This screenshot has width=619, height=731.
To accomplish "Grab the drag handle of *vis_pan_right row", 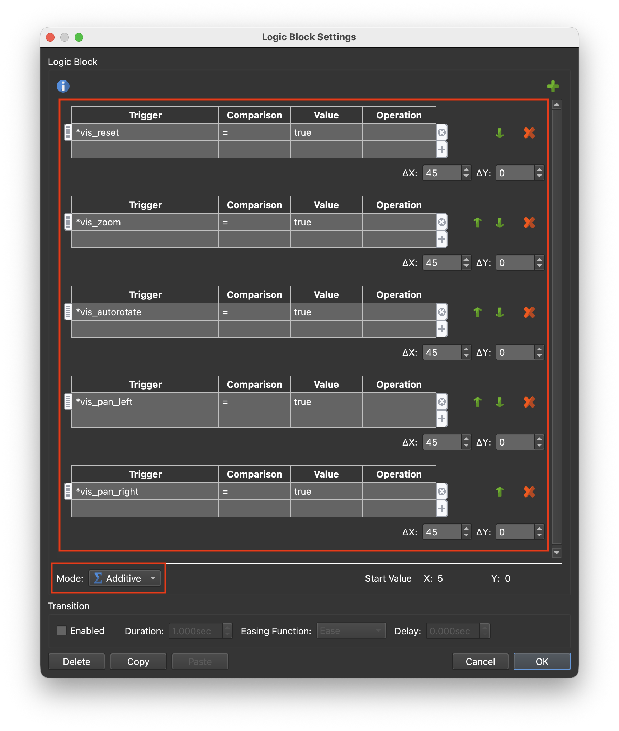I will (x=68, y=491).
